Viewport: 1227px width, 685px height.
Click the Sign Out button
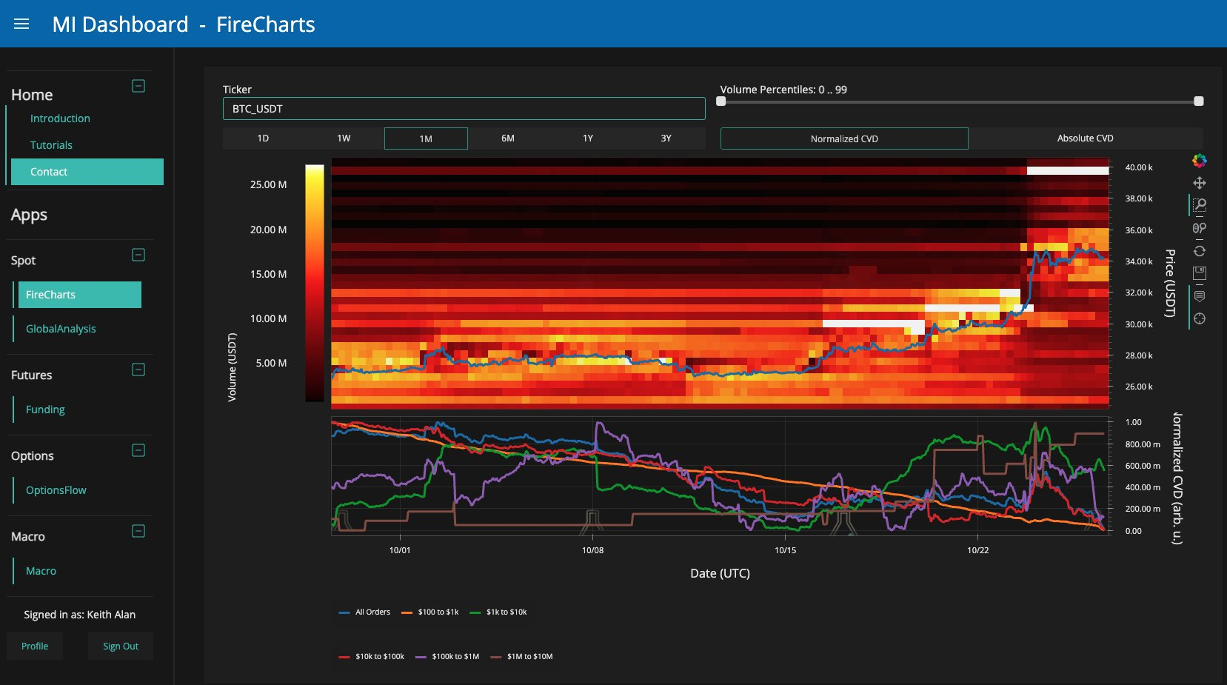pos(120,646)
